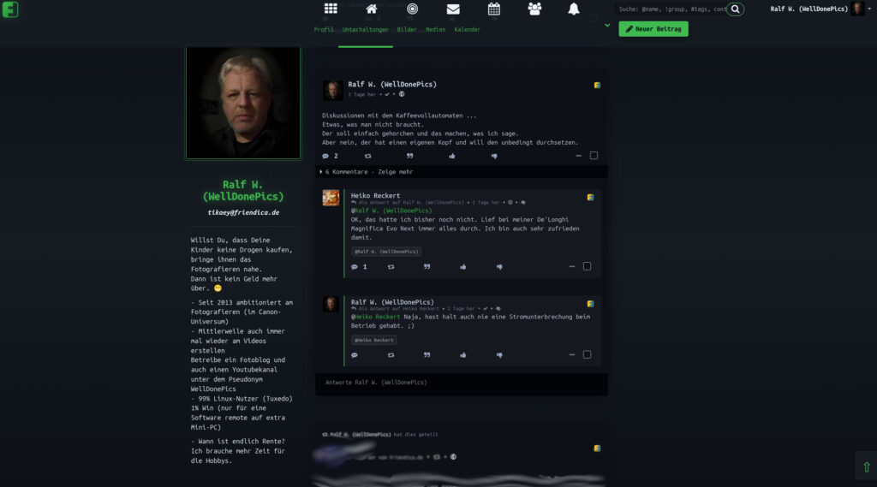Viewport: 877px width, 487px height.
Task: Open the three-dots menu on the Kaffeevollautomaten post
Action: (x=578, y=156)
